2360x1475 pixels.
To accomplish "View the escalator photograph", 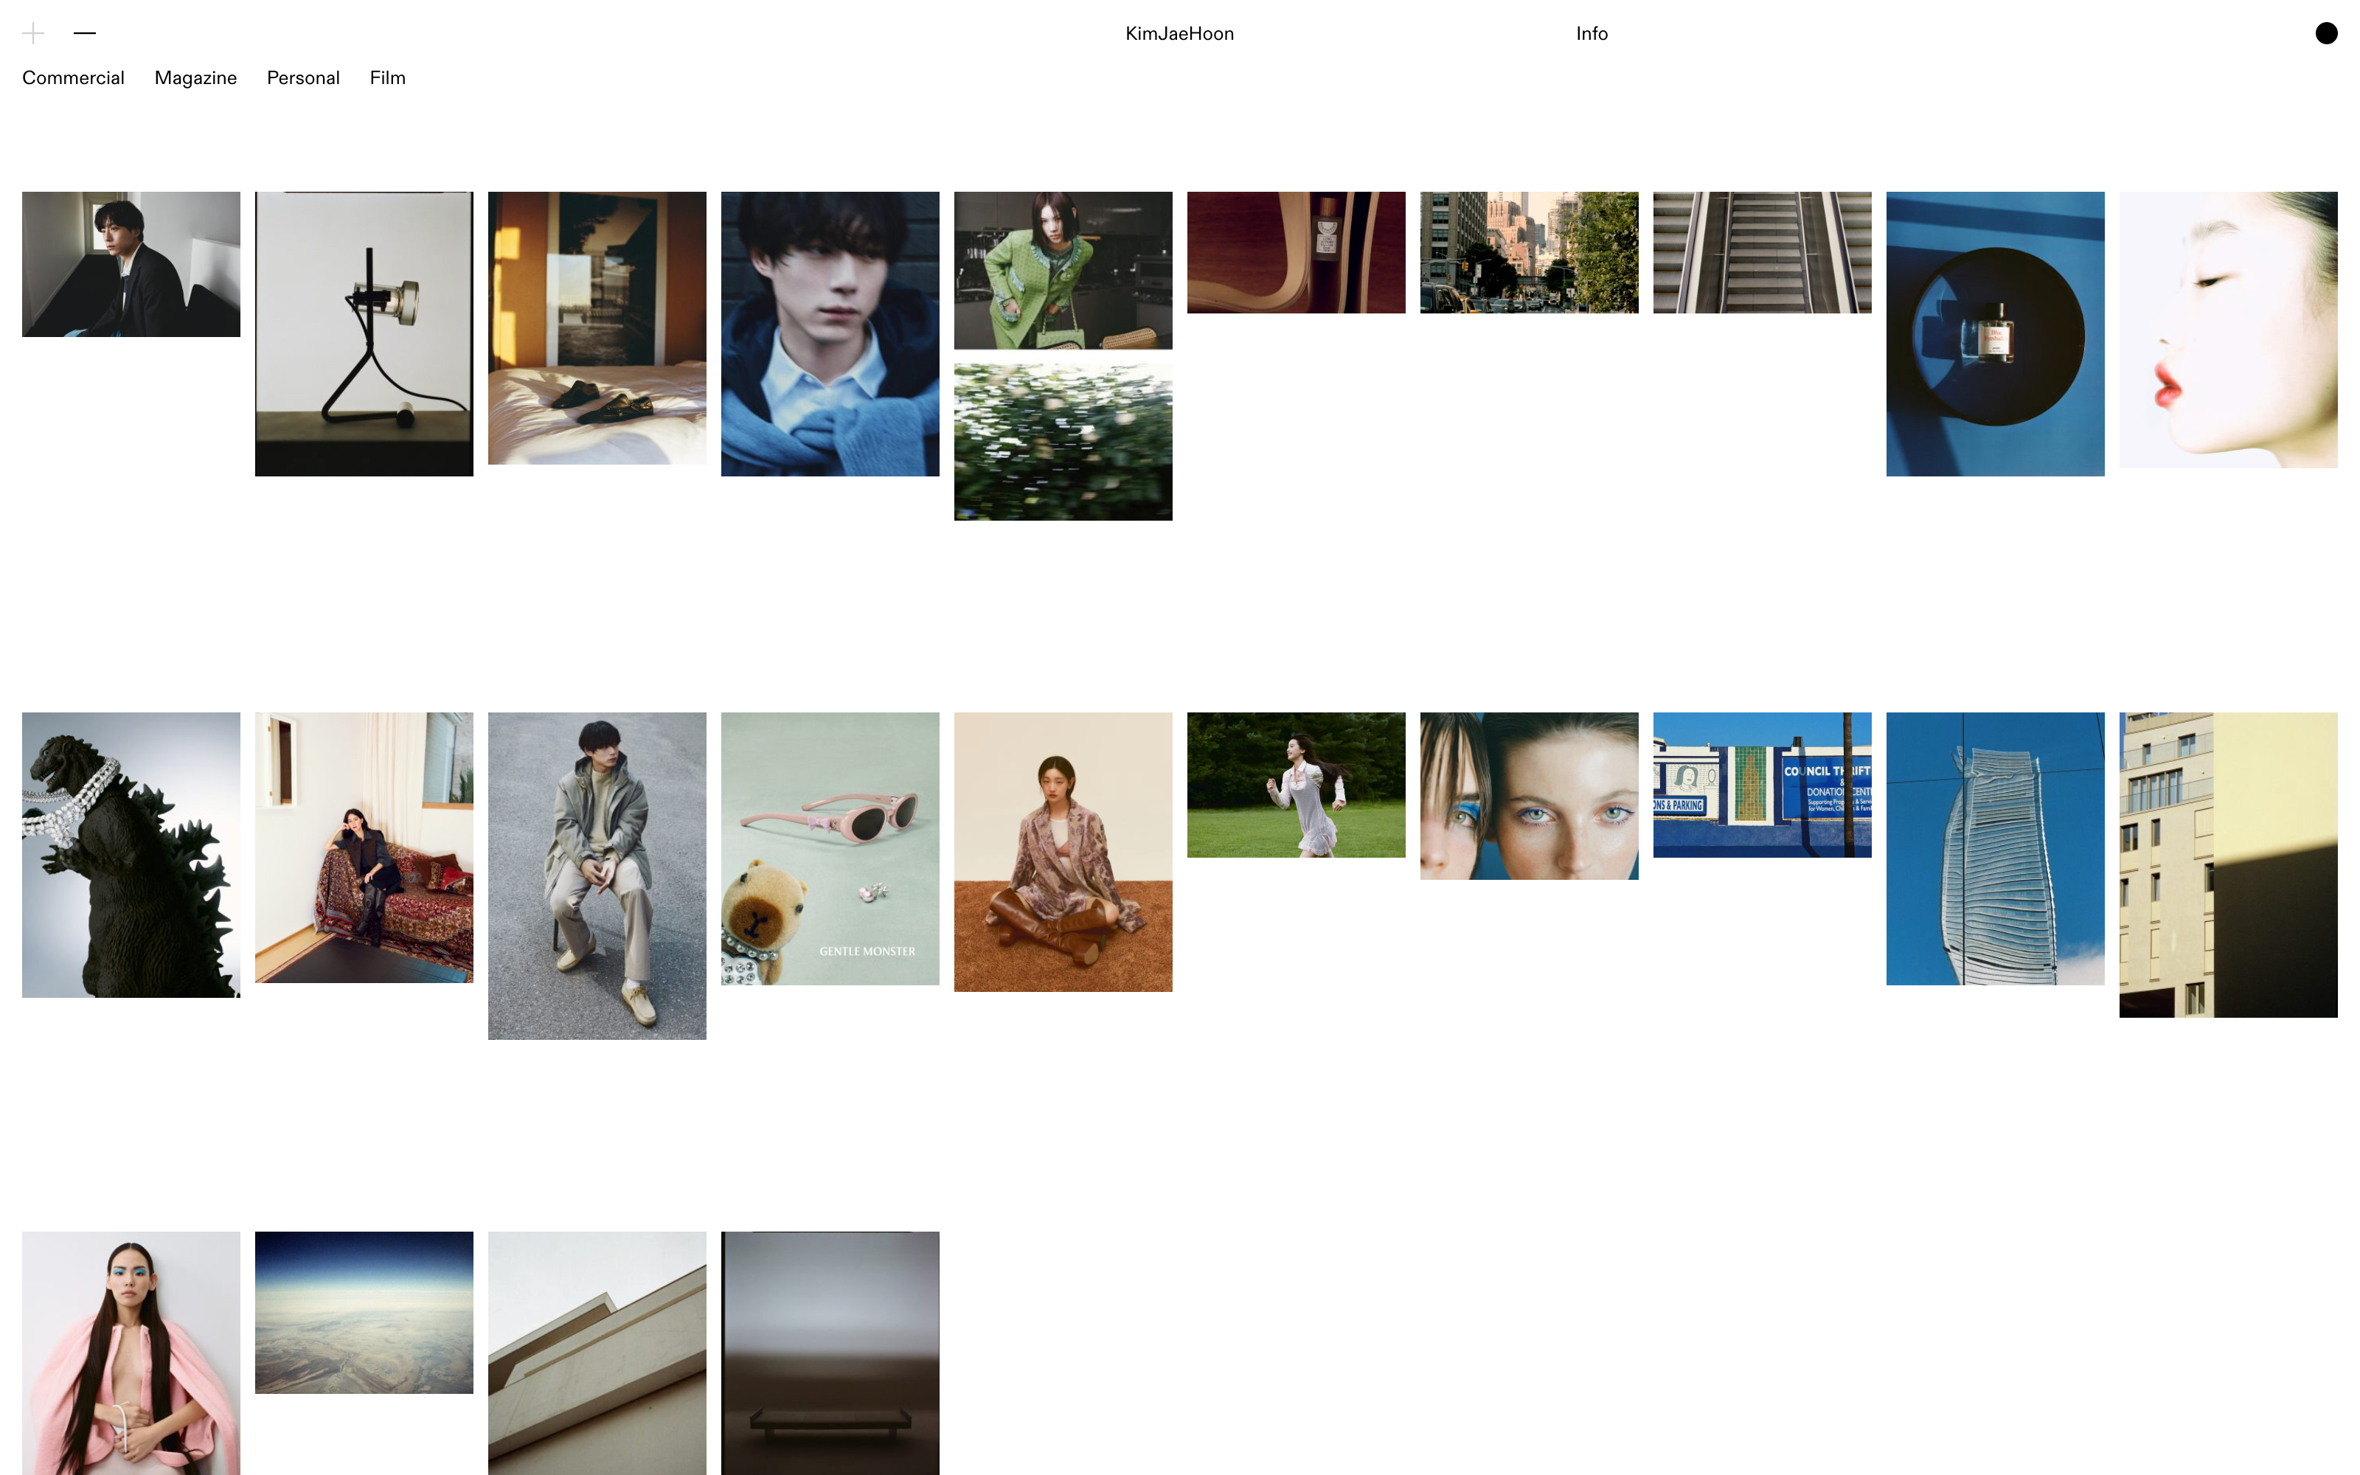I will click(1761, 251).
